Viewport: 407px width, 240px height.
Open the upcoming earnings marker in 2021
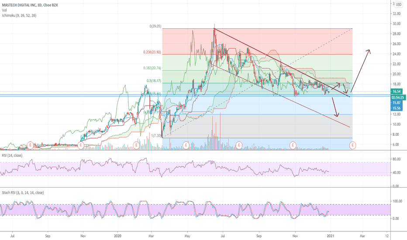pyautogui.click(x=352, y=145)
